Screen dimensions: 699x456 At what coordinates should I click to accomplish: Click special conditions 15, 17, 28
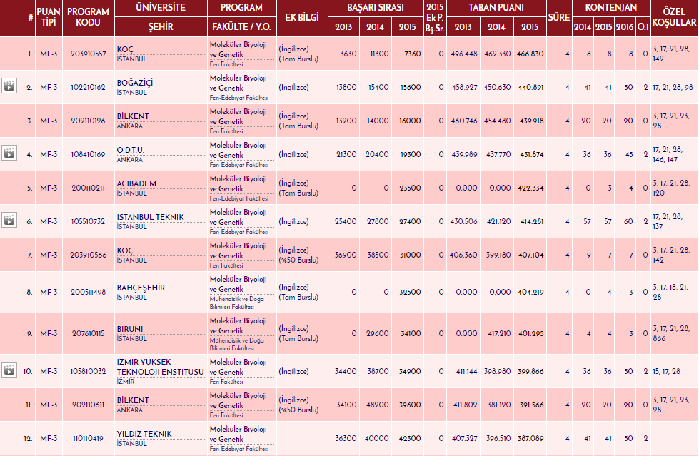(666, 371)
